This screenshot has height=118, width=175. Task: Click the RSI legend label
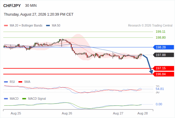pyautogui.click(x=12, y=82)
